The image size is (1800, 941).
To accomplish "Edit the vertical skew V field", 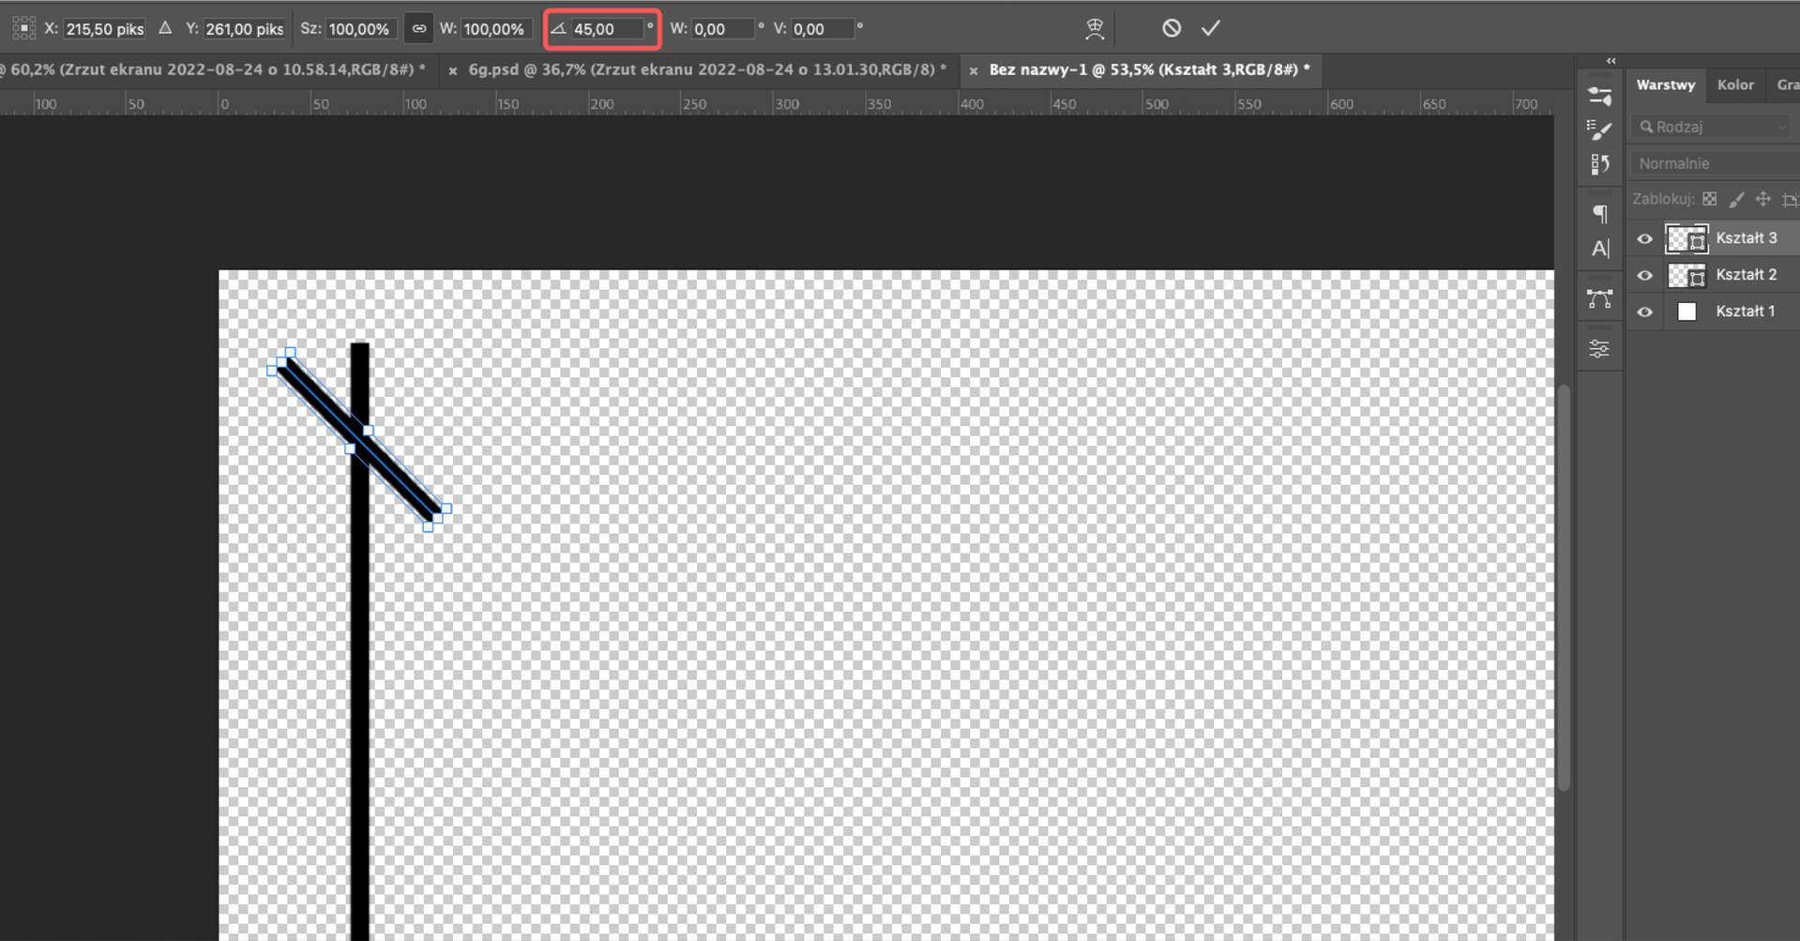I will click(x=823, y=29).
